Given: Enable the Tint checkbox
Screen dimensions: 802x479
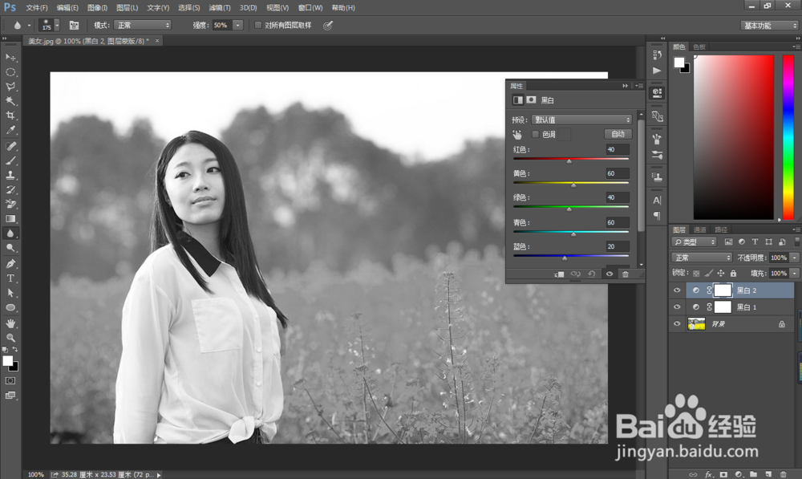Looking at the screenshot, I should [x=535, y=134].
